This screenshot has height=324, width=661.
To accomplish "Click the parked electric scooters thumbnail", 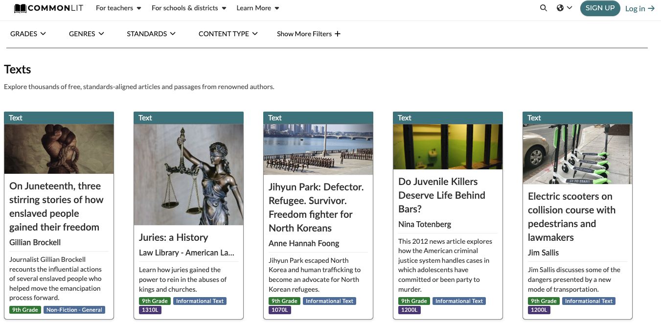I will (x=577, y=154).
